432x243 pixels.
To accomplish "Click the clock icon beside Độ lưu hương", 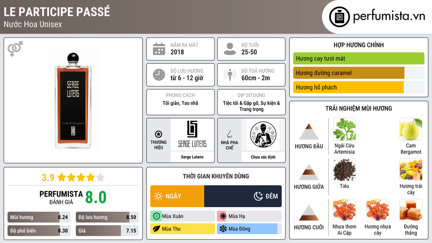I will click(x=159, y=75).
